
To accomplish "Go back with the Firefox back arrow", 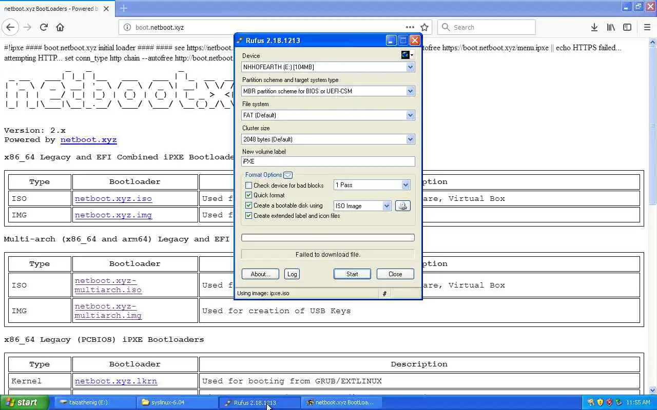I will pyautogui.click(x=10, y=27).
